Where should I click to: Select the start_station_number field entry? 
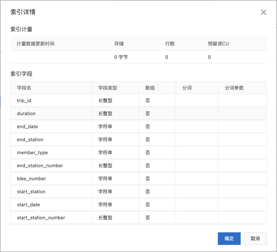pos(41,218)
